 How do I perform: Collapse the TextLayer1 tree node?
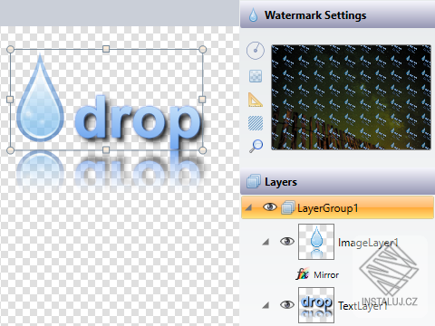266,305
